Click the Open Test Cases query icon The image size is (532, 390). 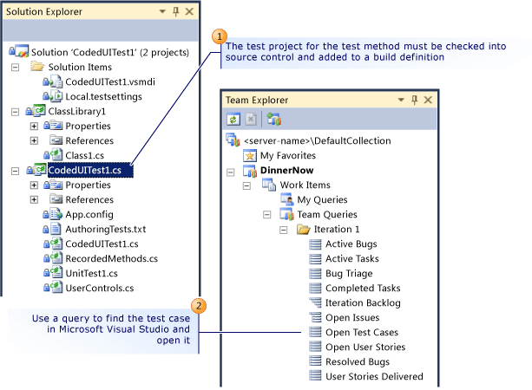coord(315,332)
